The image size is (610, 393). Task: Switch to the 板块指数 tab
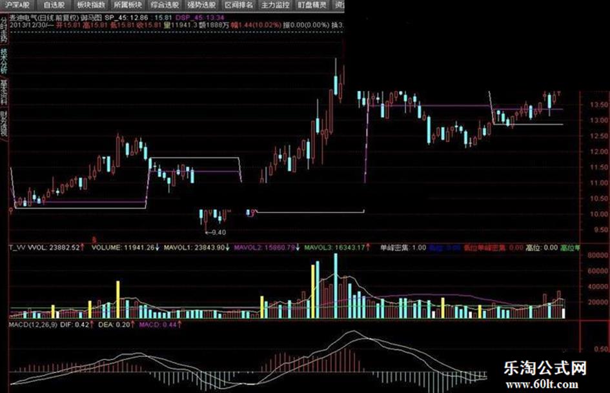[x=90, y=5]
